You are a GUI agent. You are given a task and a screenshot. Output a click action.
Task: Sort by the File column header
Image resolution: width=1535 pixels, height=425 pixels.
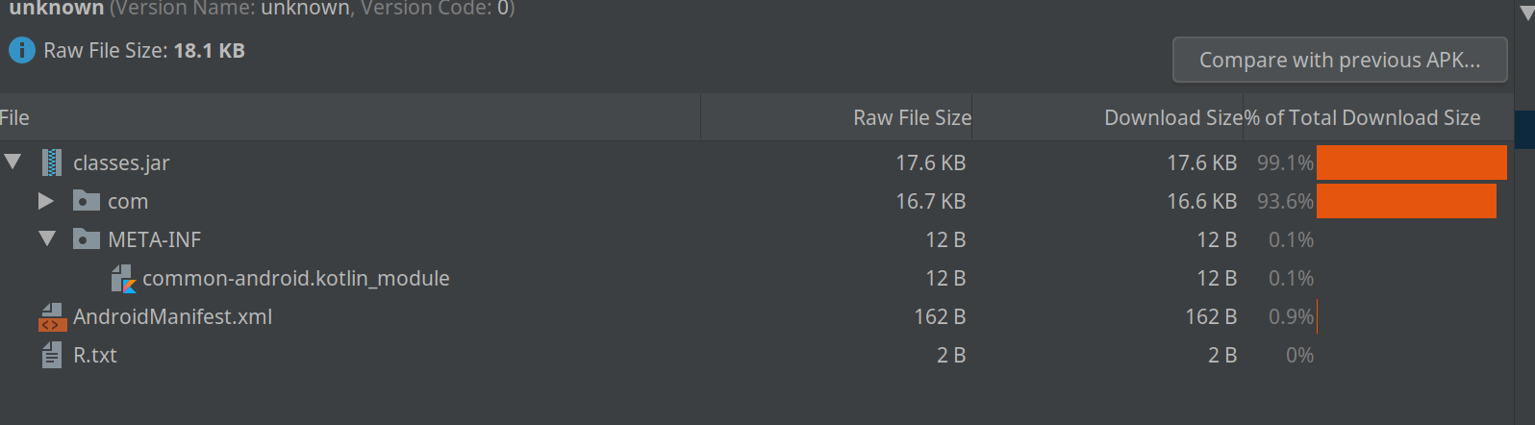click(x=15, y=118)
